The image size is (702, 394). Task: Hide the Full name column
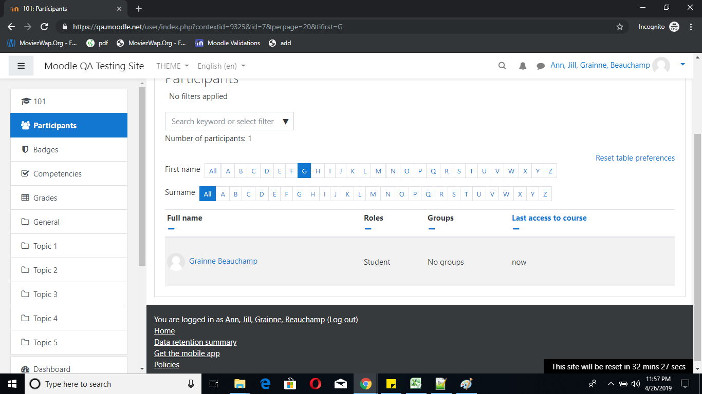pos(171,228)
